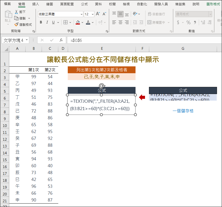Viewport: 222px width, 207px height.
Task: Click the confirm checkmark in formula bar
Action: (x=52, y=40)
